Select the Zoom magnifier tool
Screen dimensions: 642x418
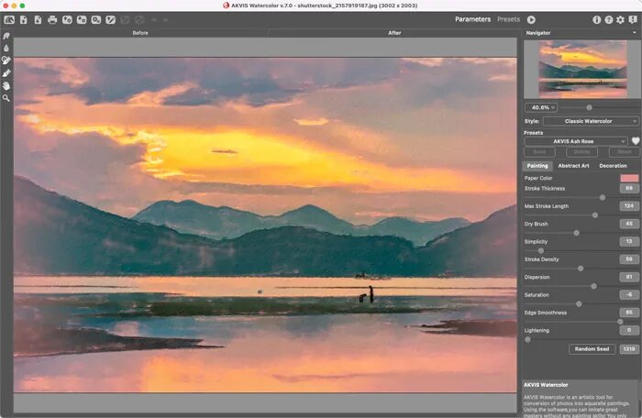tap(7, 98)
